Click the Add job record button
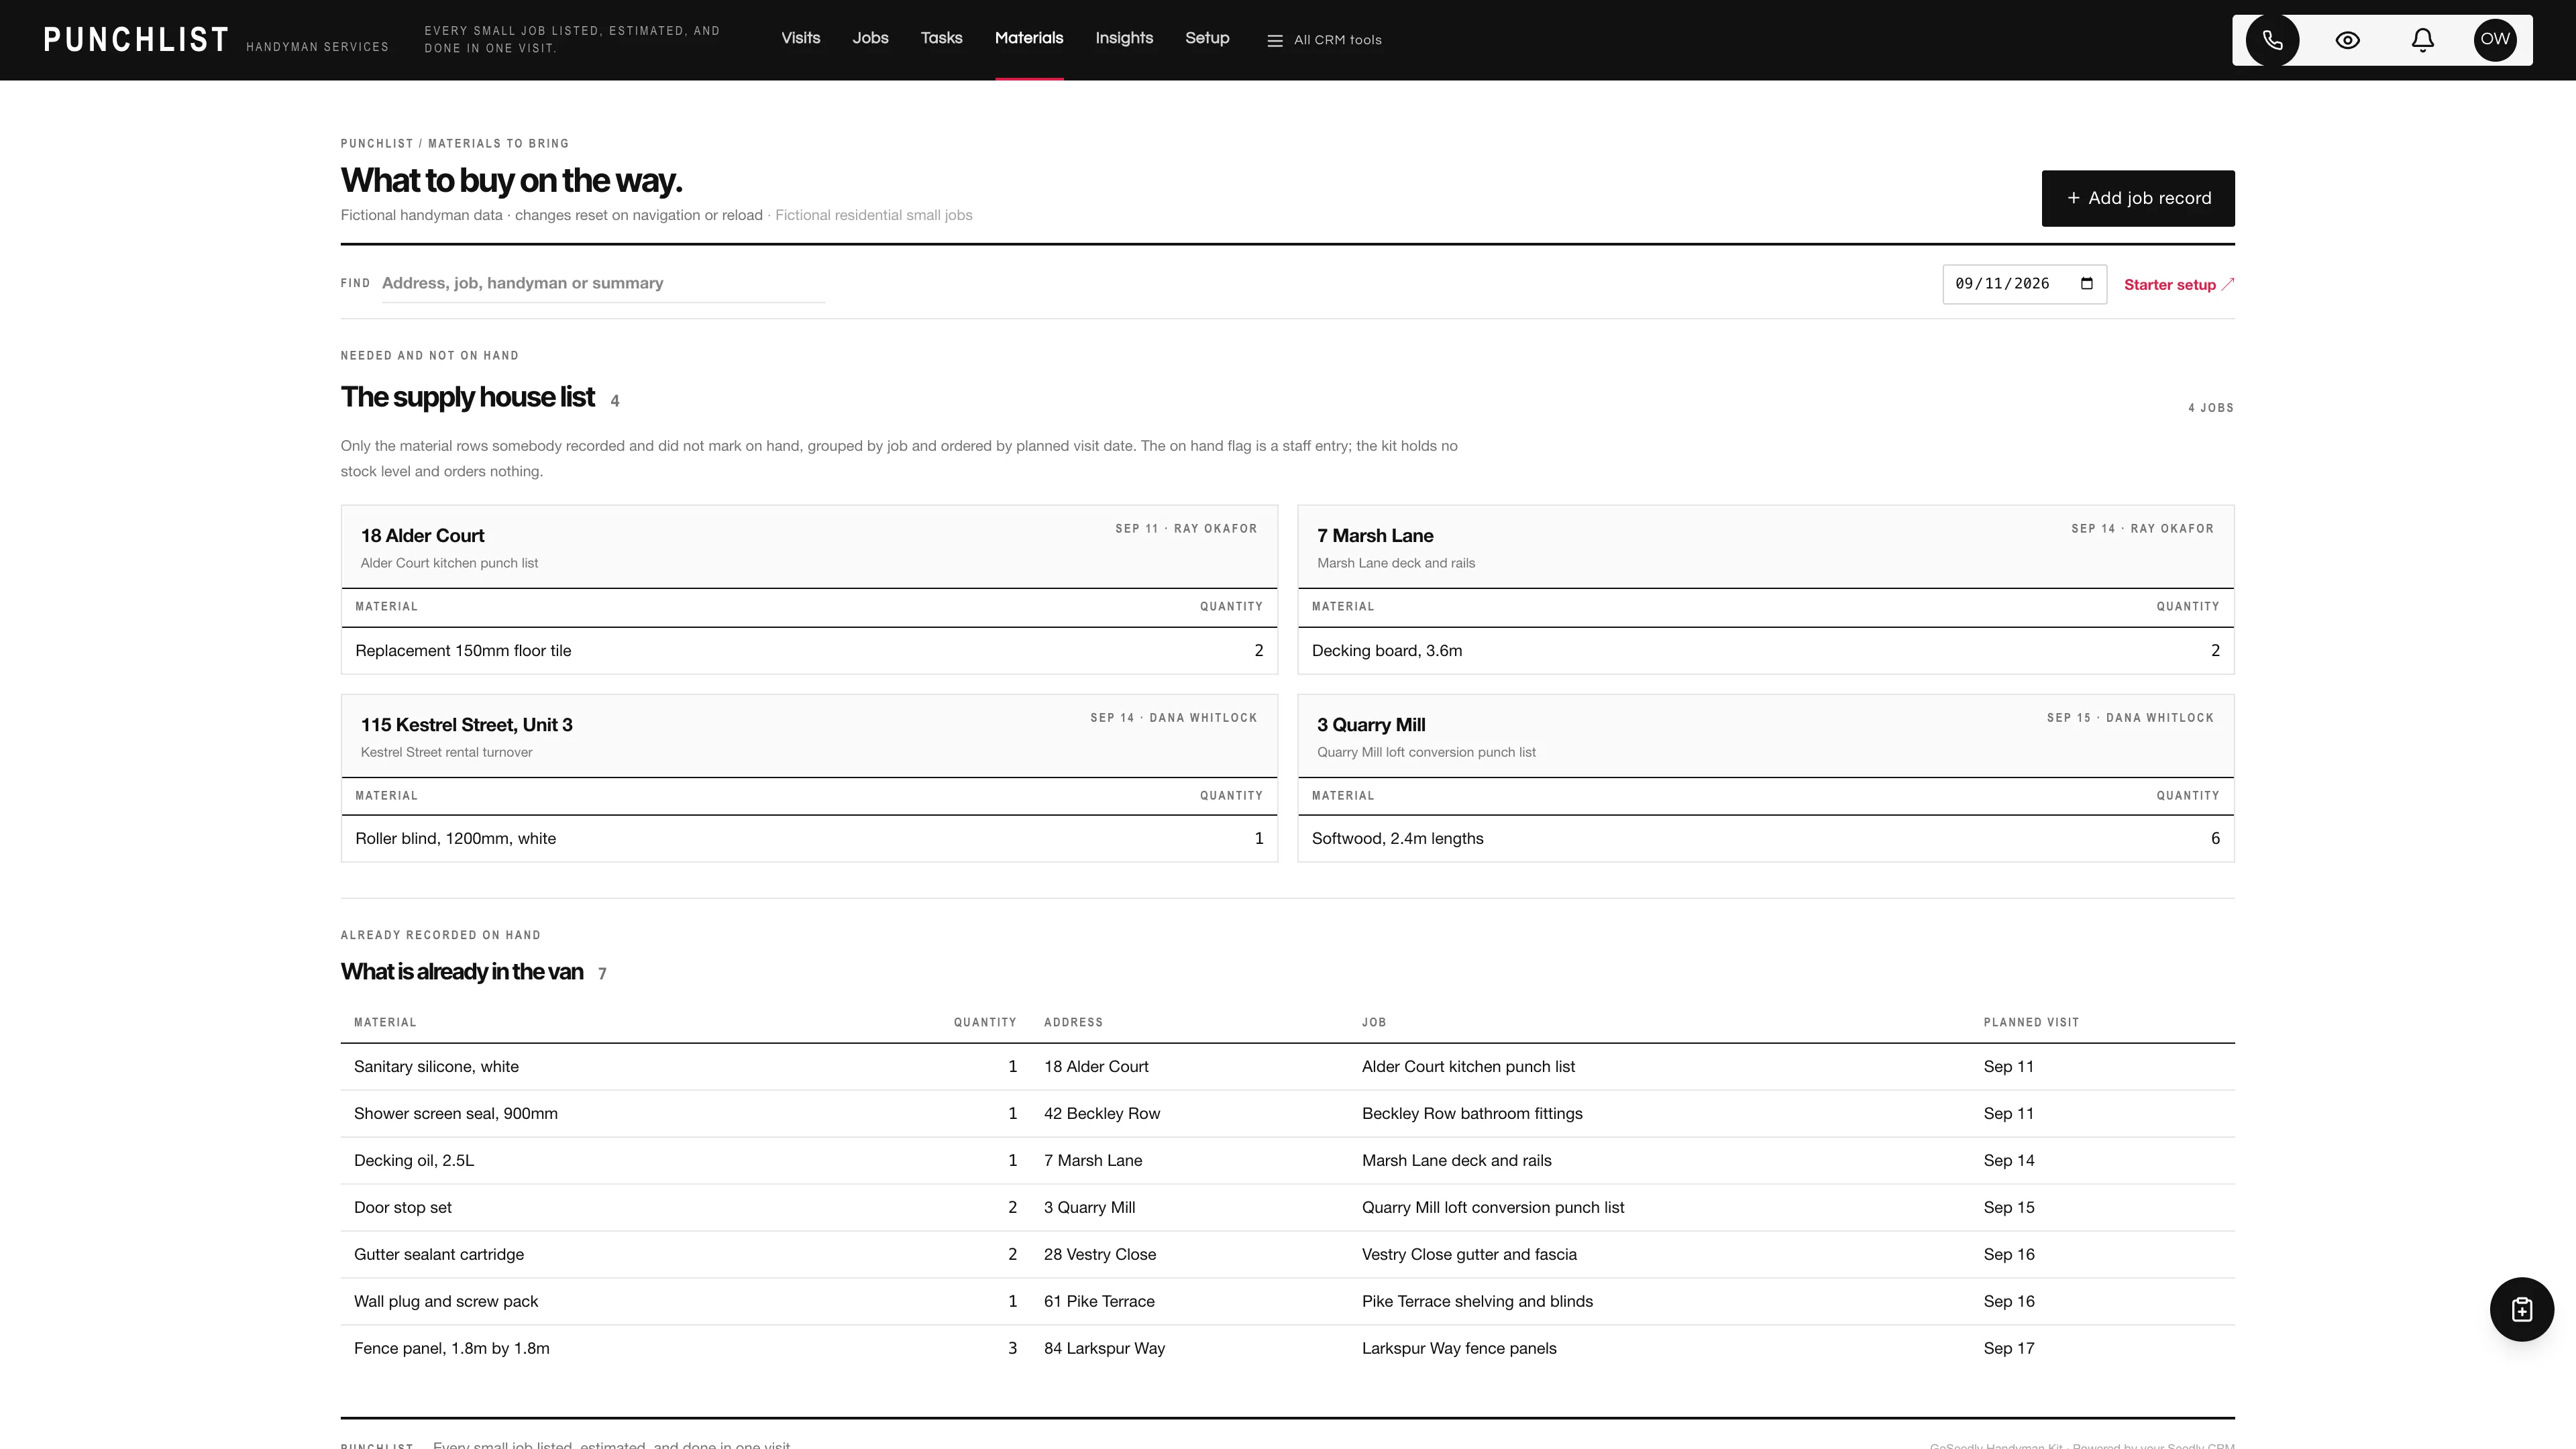 [2137, 198]
